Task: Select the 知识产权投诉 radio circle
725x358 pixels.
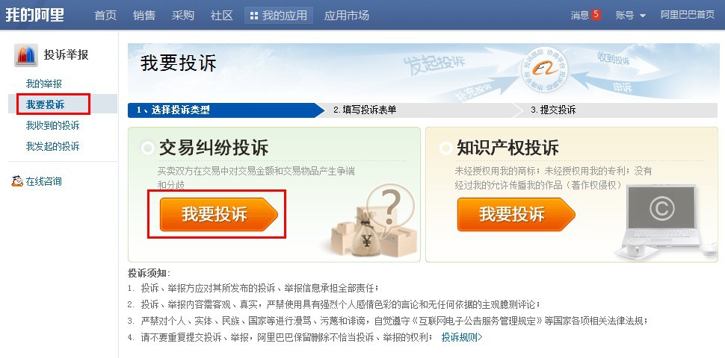Action: click(445, 148)
